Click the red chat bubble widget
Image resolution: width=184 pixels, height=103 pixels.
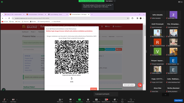click(x=140, y=85)
